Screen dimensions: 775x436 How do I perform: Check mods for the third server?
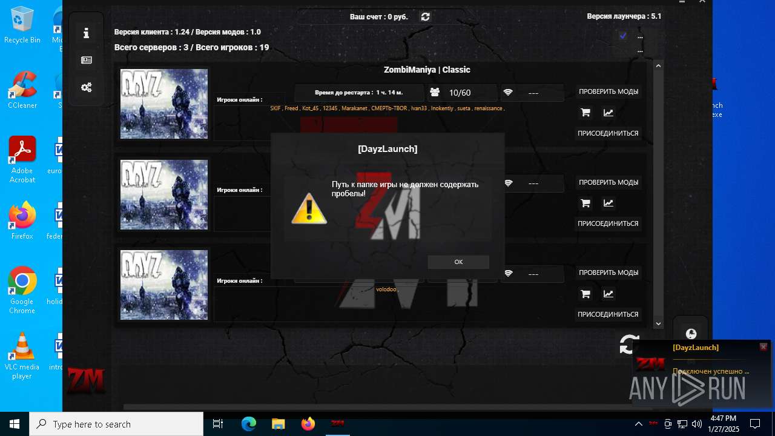click(608, 272)
